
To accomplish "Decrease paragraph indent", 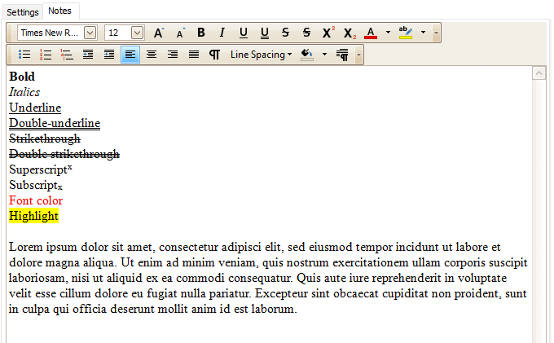I will pos(88,55).
